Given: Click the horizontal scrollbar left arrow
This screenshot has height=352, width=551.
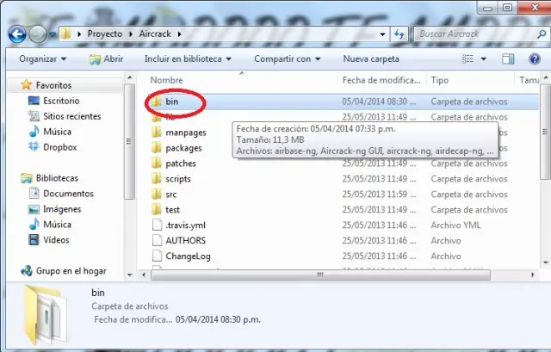Looking at the screenshot, I should pos(144,275).
